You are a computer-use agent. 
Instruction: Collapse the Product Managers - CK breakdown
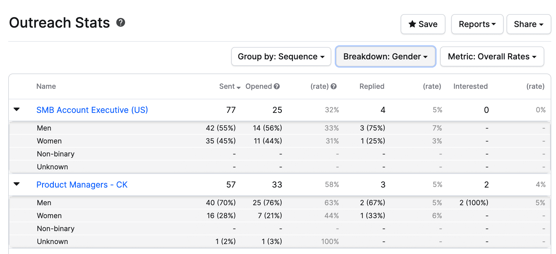17,184
